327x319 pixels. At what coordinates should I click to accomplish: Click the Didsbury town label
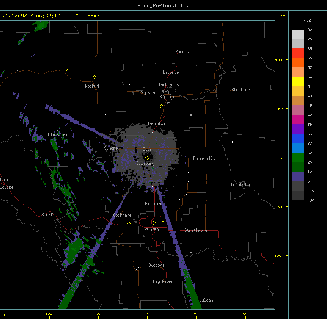coord(146,163)
